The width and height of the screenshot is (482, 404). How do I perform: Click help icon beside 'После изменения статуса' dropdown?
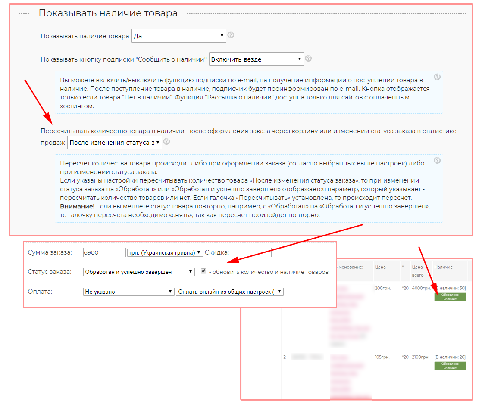pyautogui.click(x=166, y=142)
